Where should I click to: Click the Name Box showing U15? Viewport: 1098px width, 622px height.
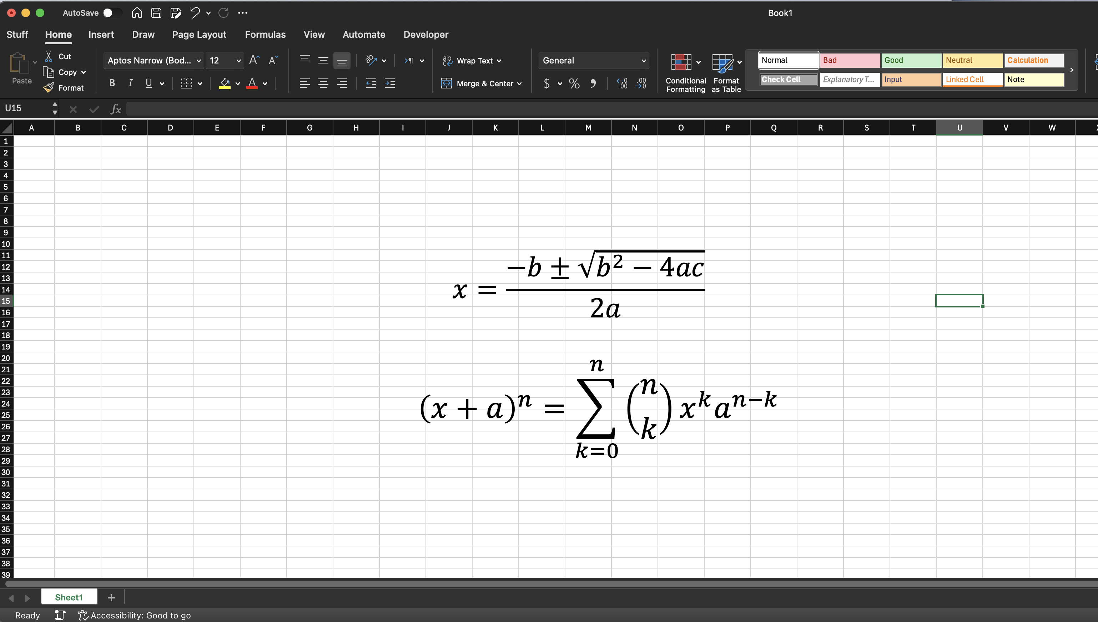pyautogui.click(x=19, y=108)
